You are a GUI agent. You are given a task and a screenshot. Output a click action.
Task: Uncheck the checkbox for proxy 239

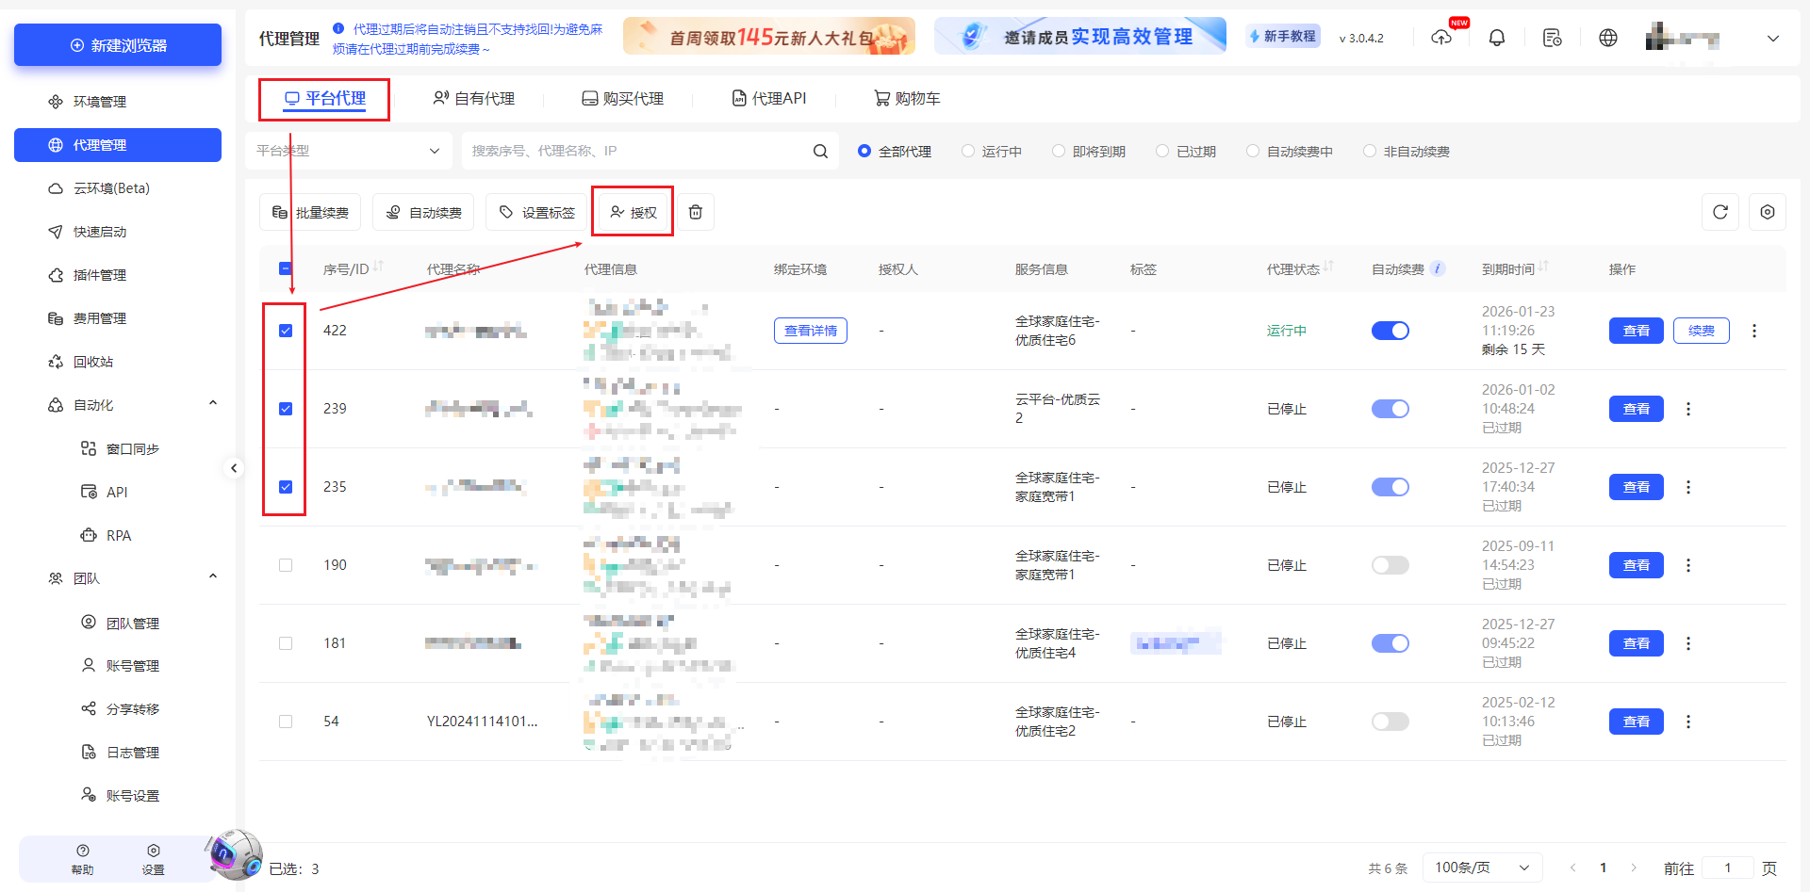[x=285, y=409]
